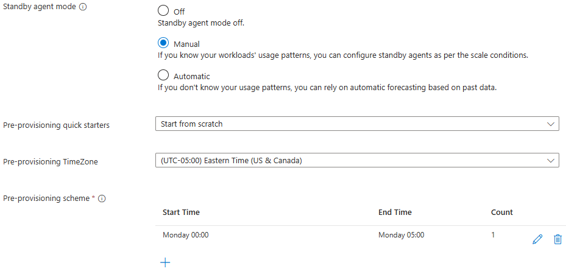
Task: Click the Count value 1 link
Action: 493,235
